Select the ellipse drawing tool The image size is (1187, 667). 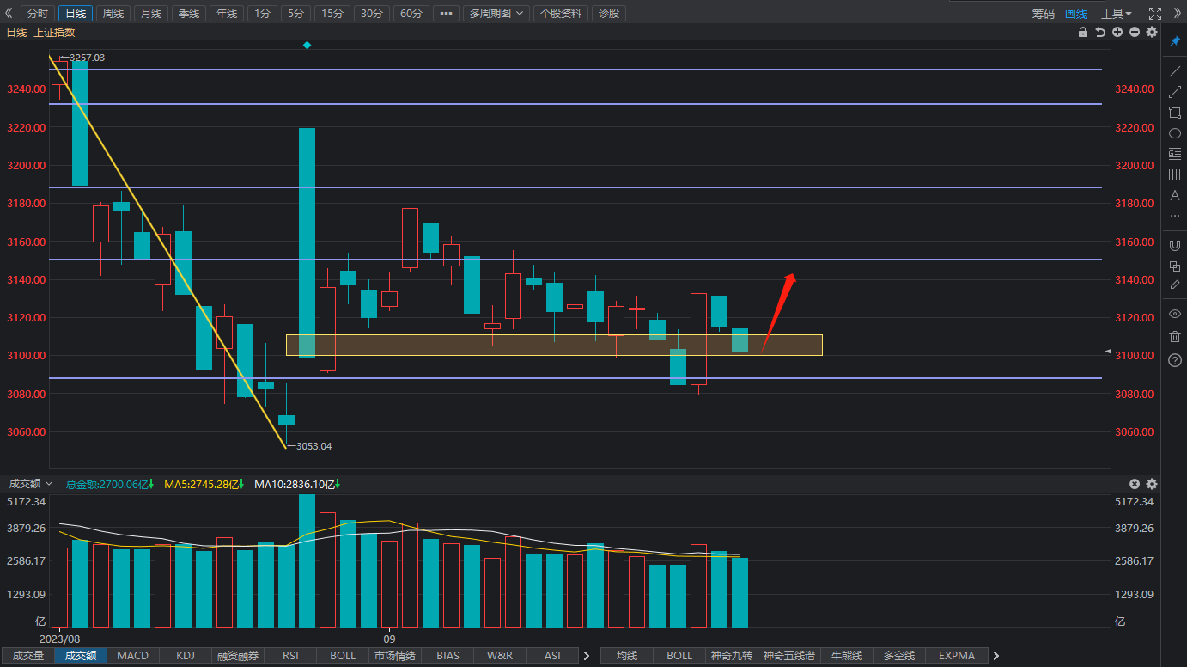click(x=1175, y=133)
